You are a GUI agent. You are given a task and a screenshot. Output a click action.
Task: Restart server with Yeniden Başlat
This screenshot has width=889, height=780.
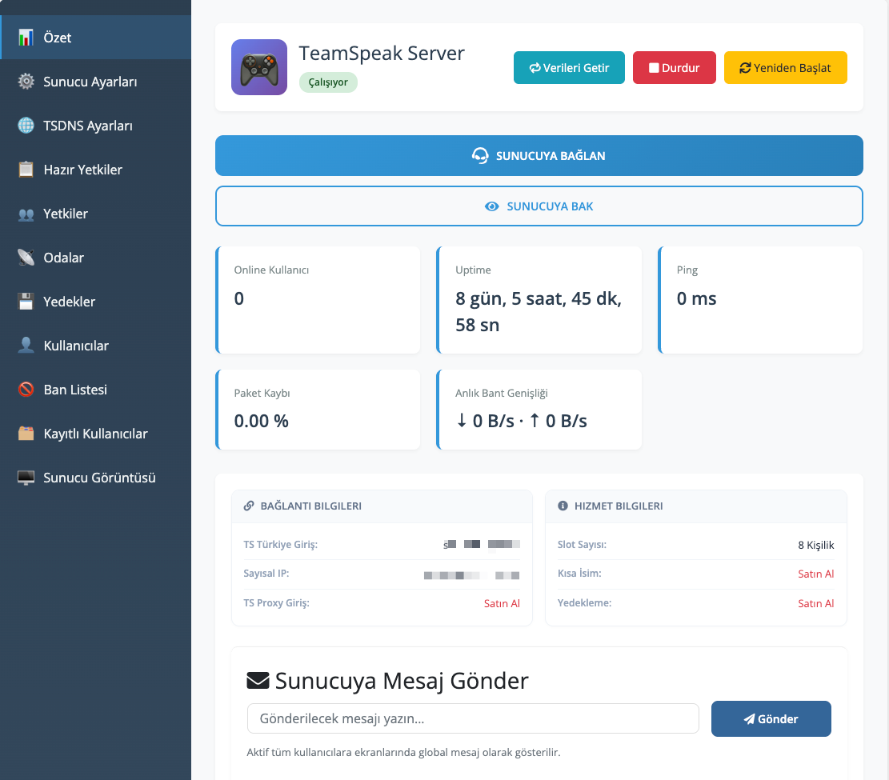[785, 67]
